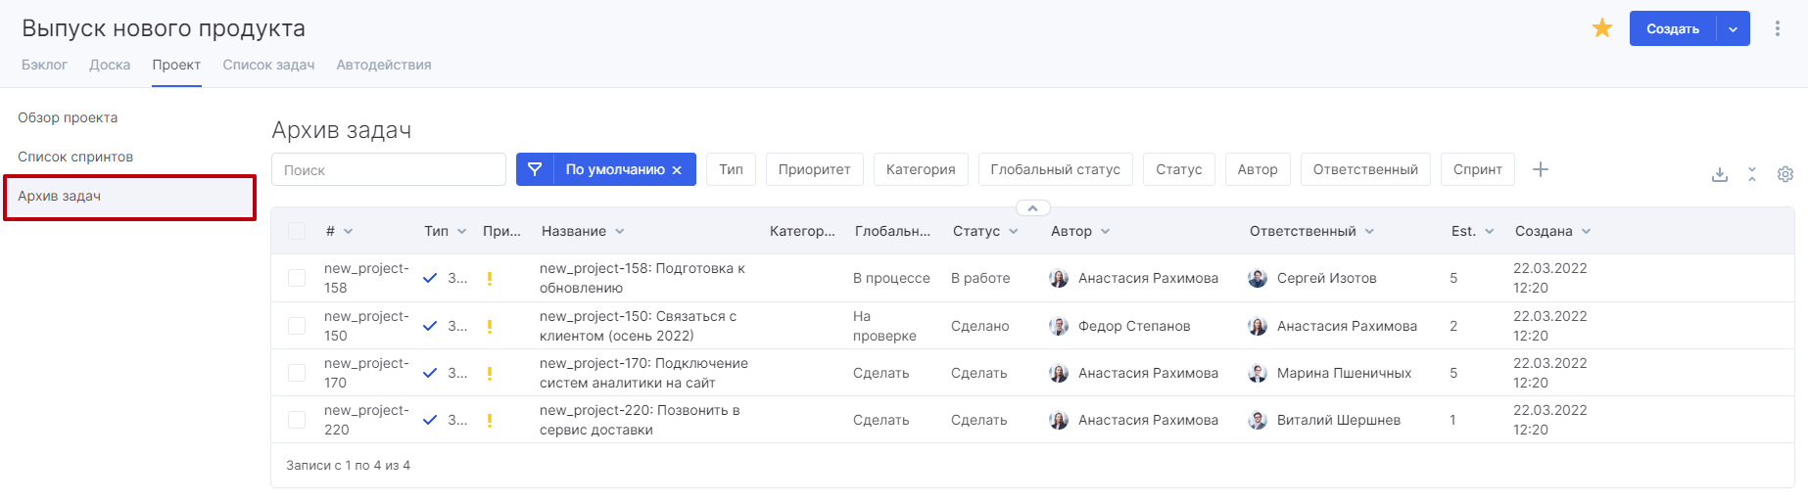The width and height of the screenshot is (1808, 502).
Task: Click the download export icon
Action: point(1720,174)
